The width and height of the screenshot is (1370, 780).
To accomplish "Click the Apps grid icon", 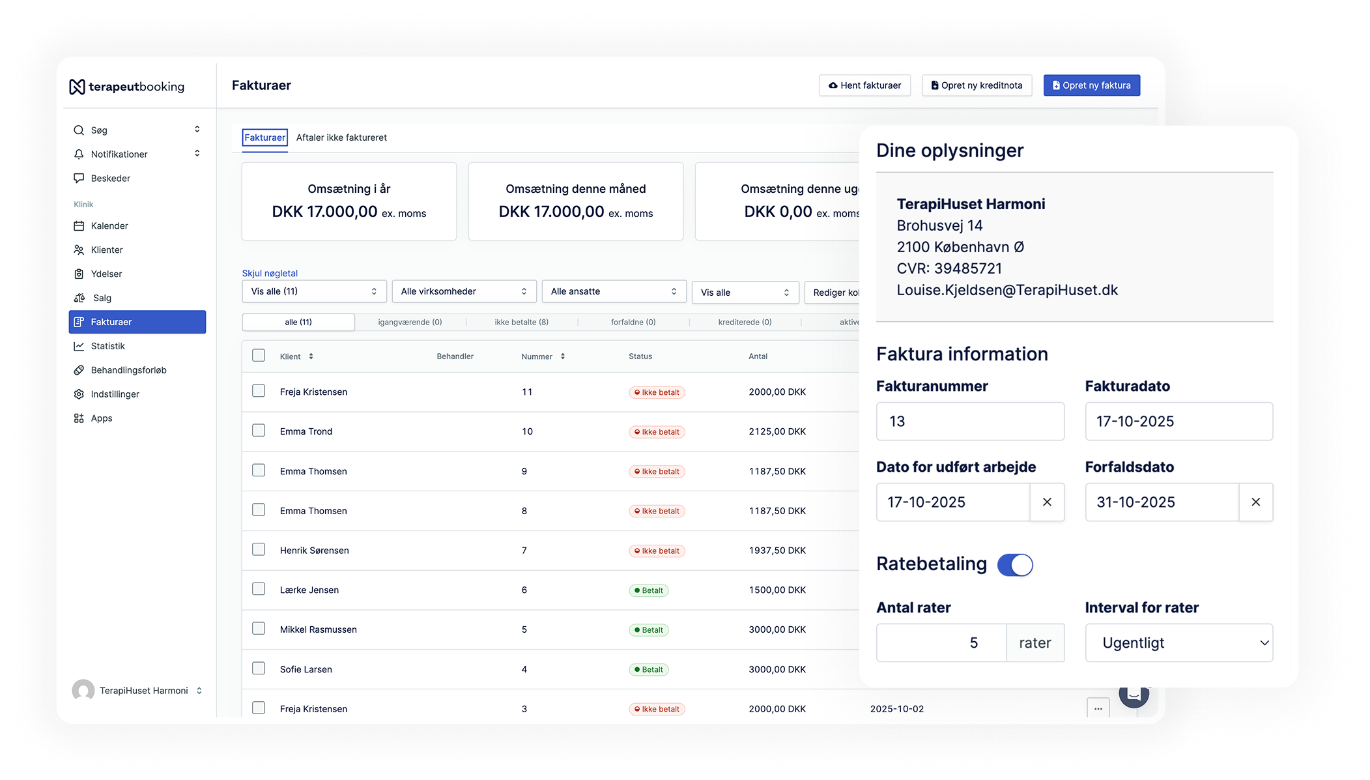I will coord(79,418).
